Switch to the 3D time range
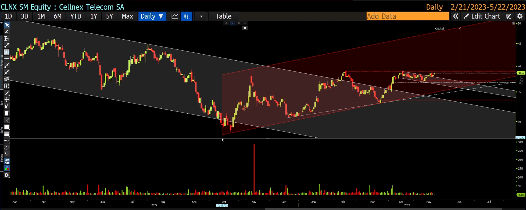The width and height of the screenshot is (526, 210). point(25,16)
